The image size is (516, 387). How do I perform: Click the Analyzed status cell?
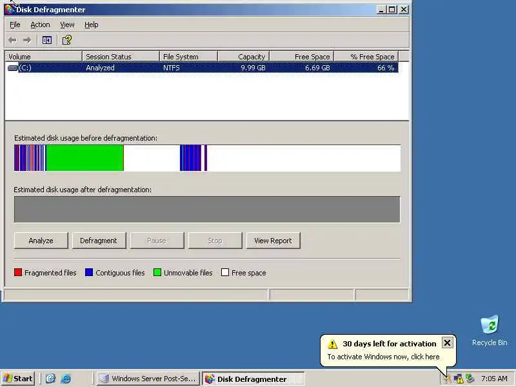(x=100, y=68)
